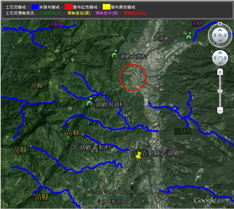
Task: Click the eye icon in look joystick
Action: (220, 35)
